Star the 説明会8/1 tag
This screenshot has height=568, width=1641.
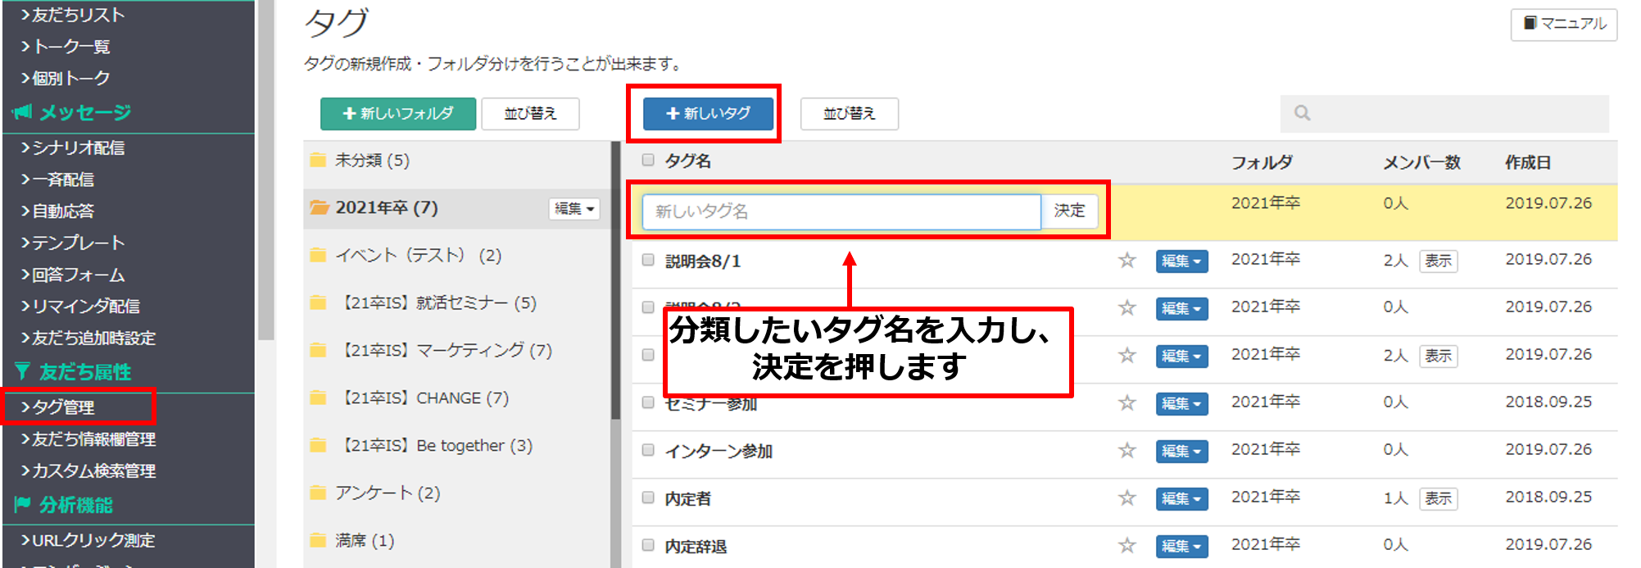(x=1127, y=261)
